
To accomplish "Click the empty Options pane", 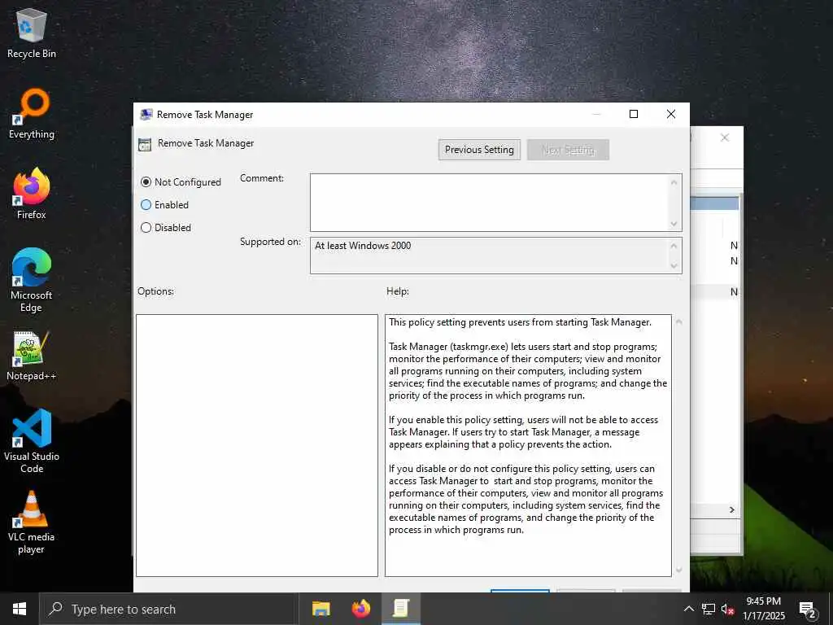I will tap(257, 445).
